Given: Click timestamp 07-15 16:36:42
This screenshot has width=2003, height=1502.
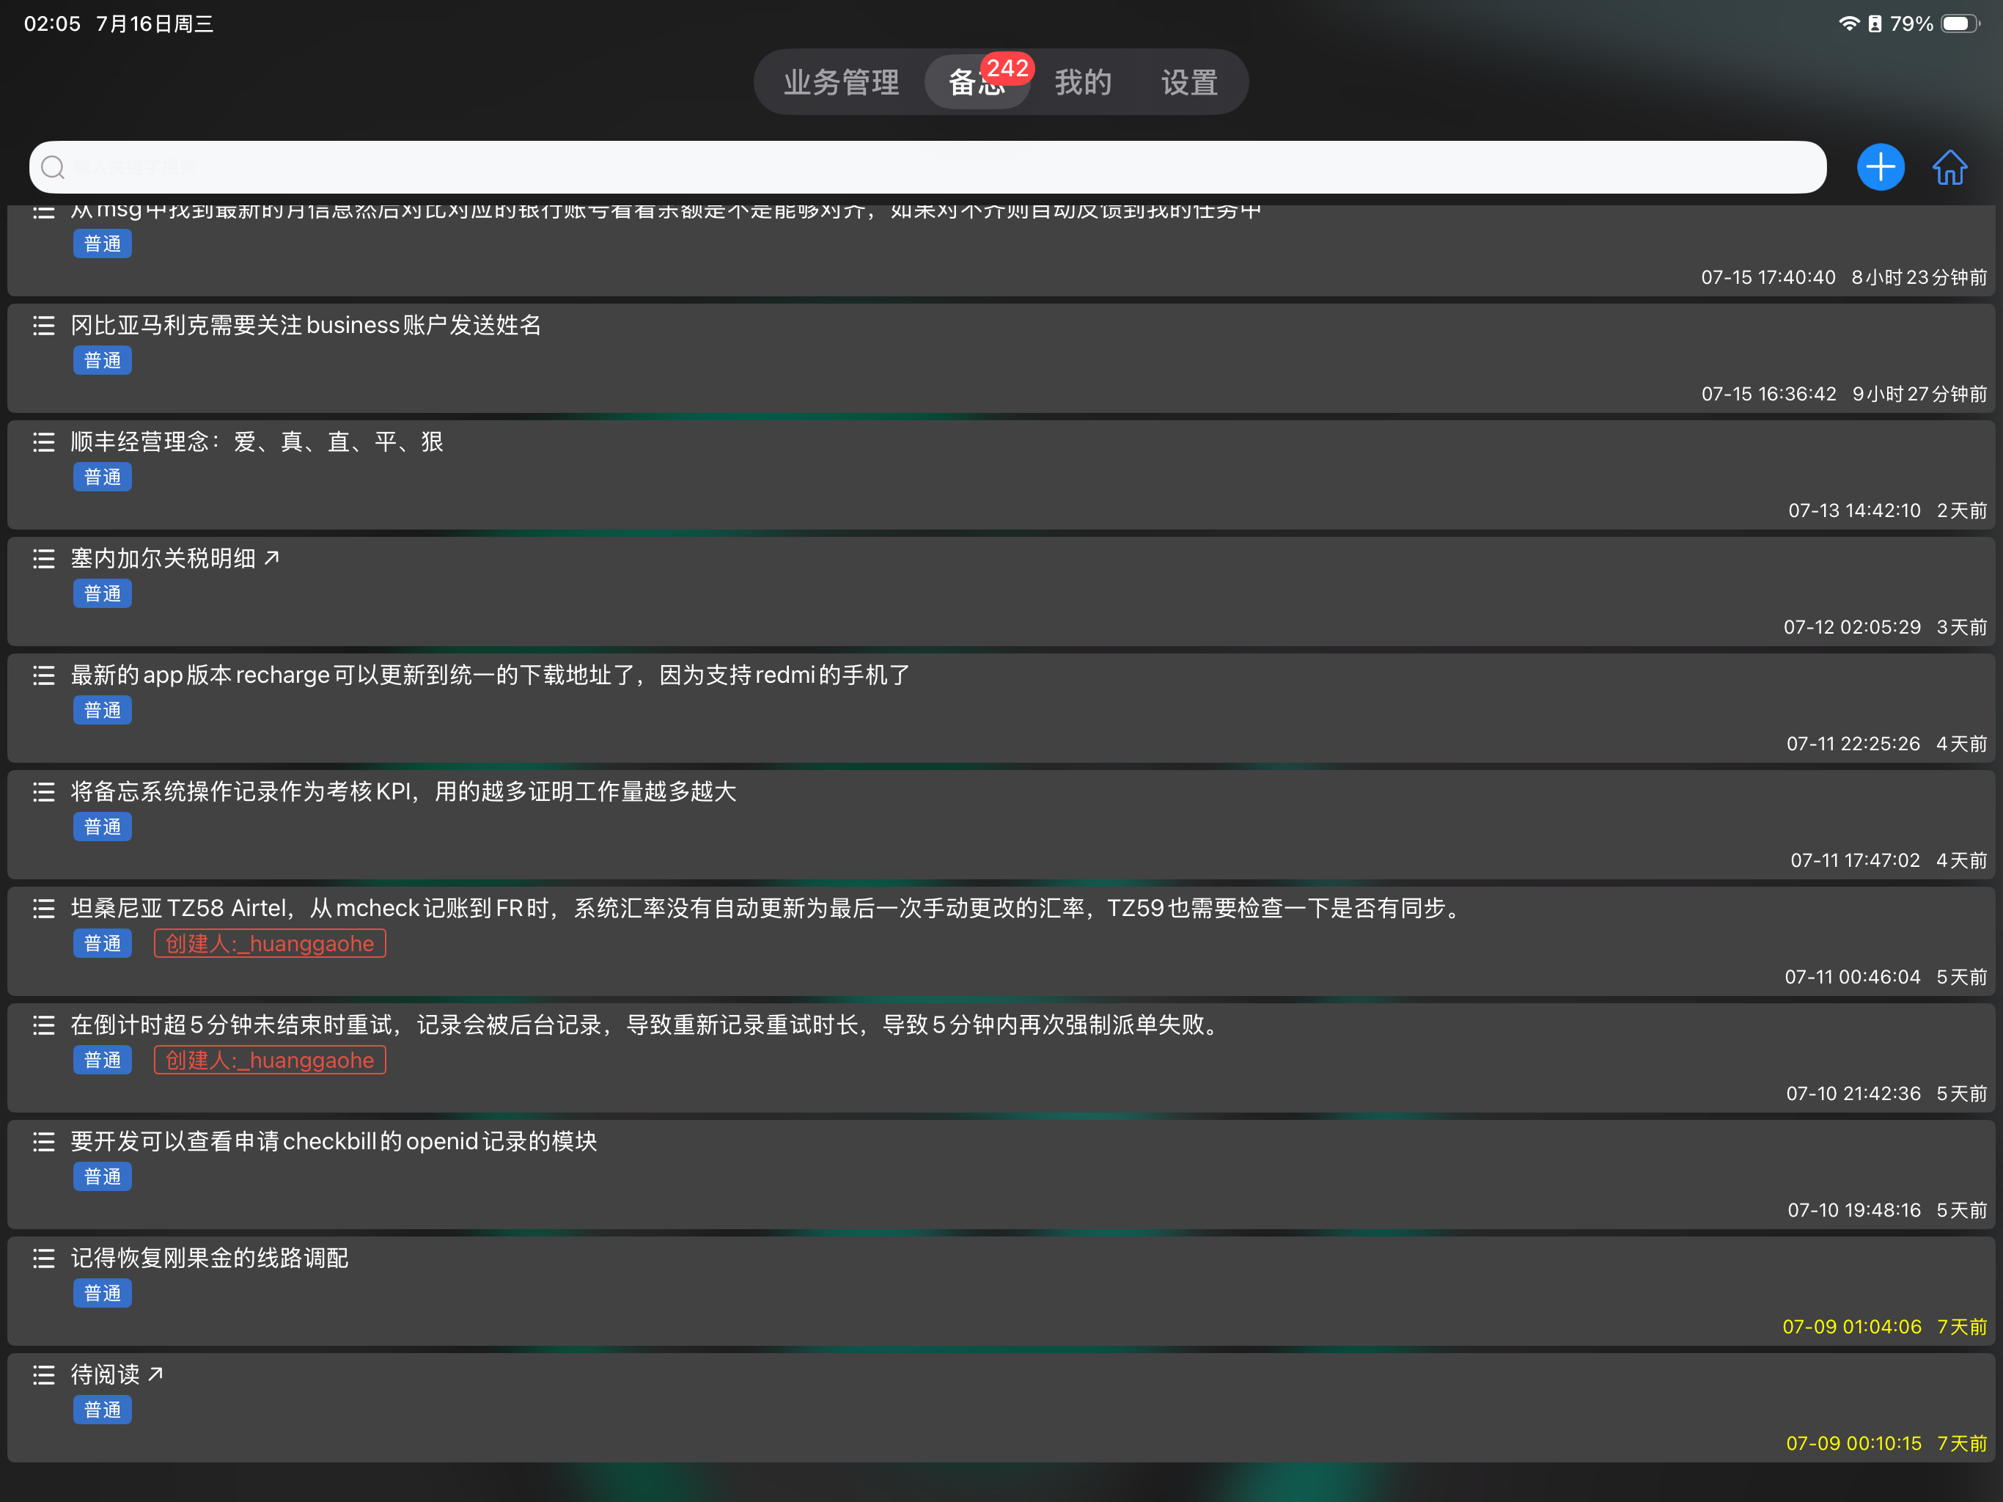Looking at the screenshot, I should [1769, 394].
